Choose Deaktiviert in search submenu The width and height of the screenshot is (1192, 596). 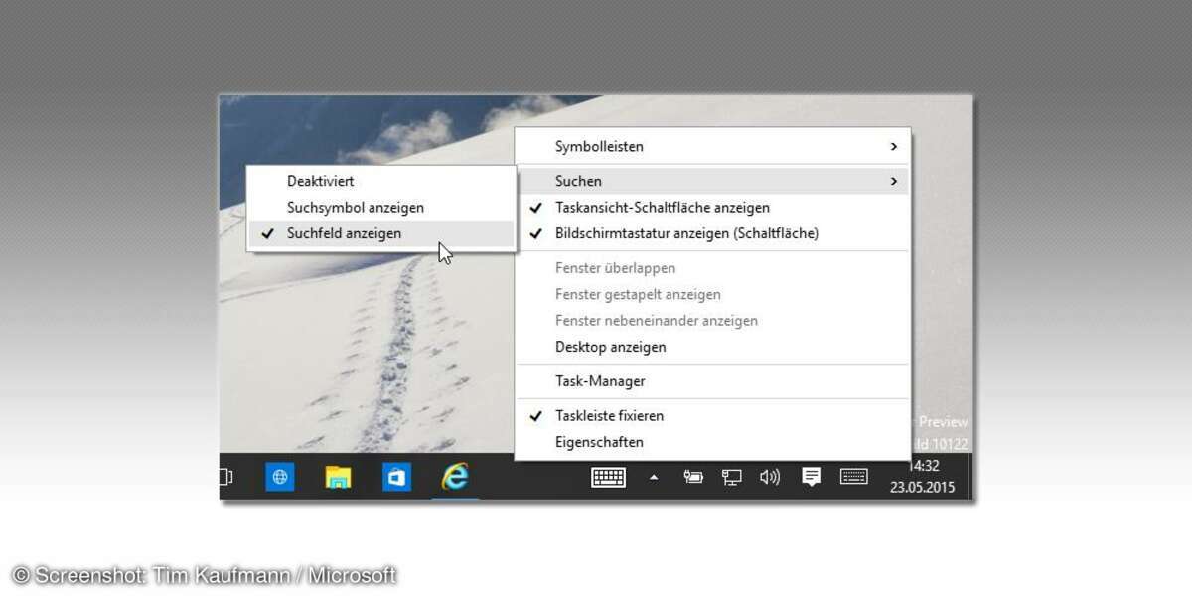(x=320, y=182)
